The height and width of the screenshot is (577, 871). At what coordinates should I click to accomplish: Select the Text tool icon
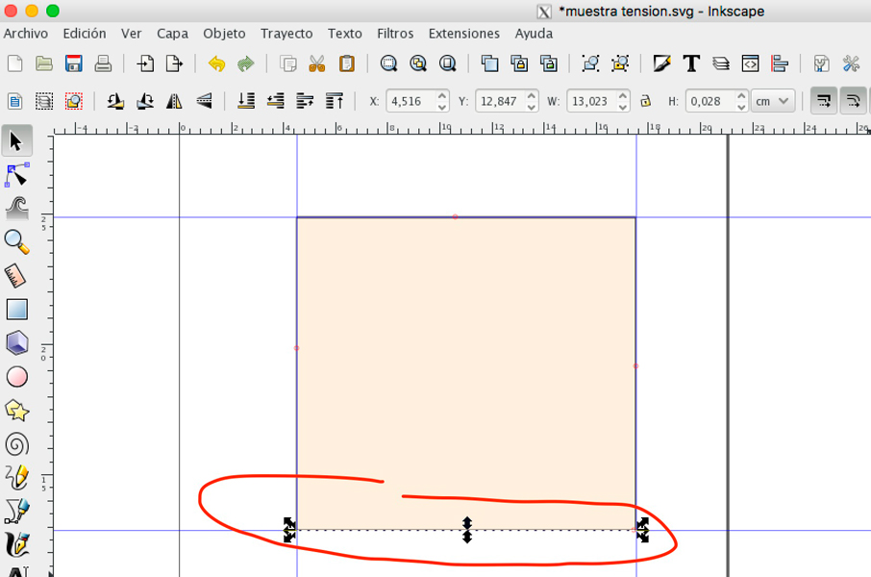click(690, 63)
